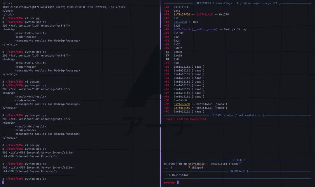
Task: Select the T1 register value 0x1009
Action: pyautogui.click(x=178, y=33)
